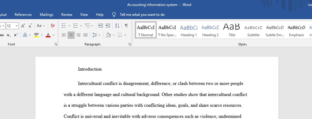Expand text effects options arrow

tap(30, 35)
